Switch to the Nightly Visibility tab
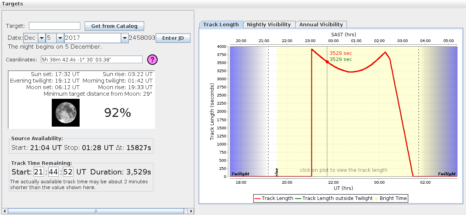466x215 pixels. (x=269, y=24)
